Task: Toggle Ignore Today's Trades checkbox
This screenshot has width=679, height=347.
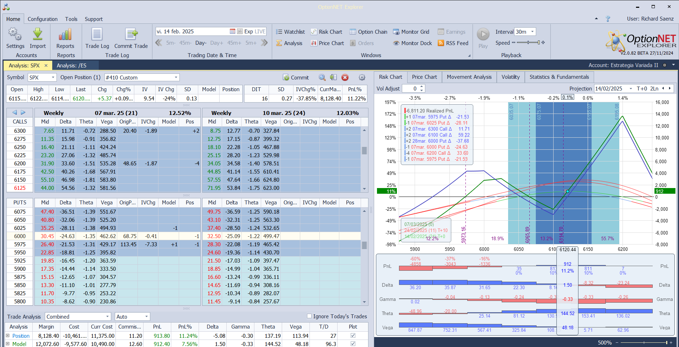Action: [x=309, y=316]
